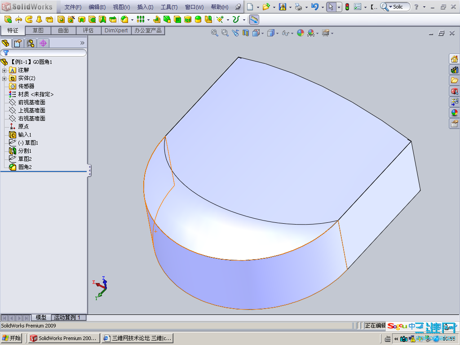The height and width of the screenshot is (345, 460).
Task: Open the View Settings dropdown arrow
Action: coord(332,33)
